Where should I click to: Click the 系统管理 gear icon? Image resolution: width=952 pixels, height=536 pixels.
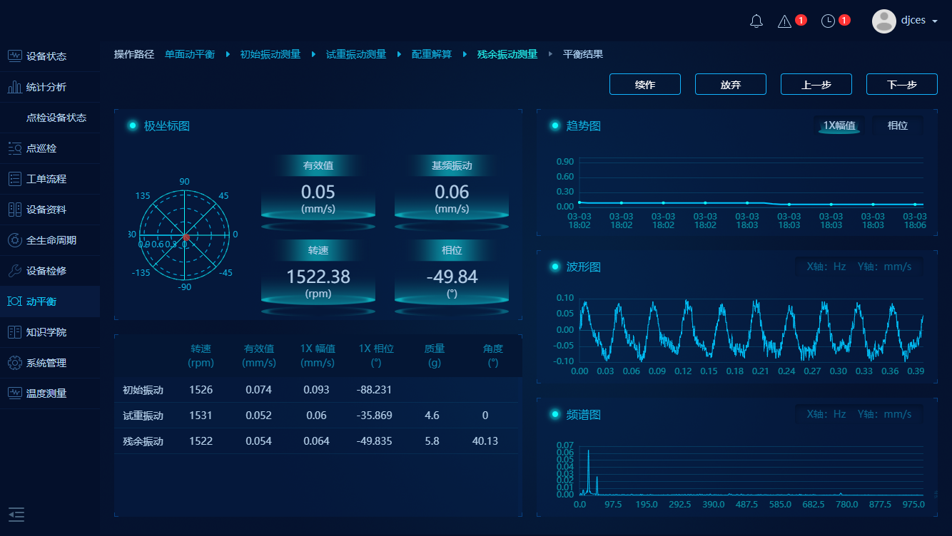(14, 363)
